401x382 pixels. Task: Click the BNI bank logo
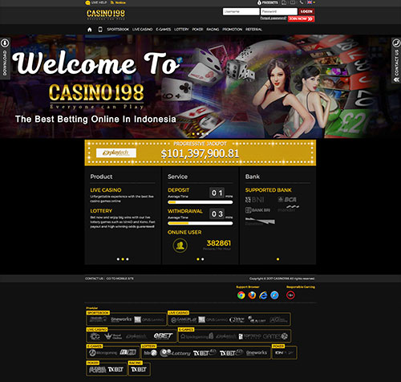(x=255, y=200)
